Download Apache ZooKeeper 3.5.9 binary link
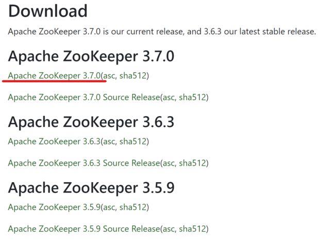The width and height of the screenshot is (335, 242). coord(54,207)
